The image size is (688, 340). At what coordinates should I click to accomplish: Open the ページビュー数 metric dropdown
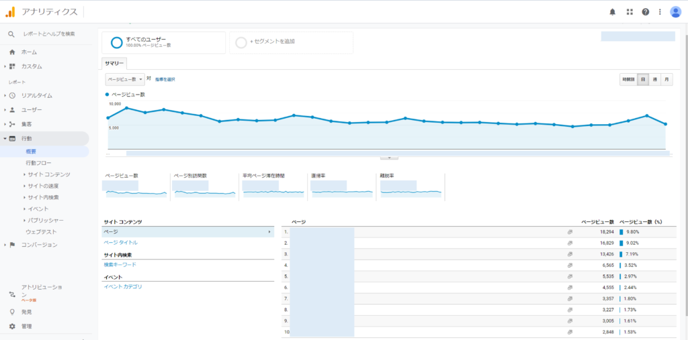tap(125, 79)
